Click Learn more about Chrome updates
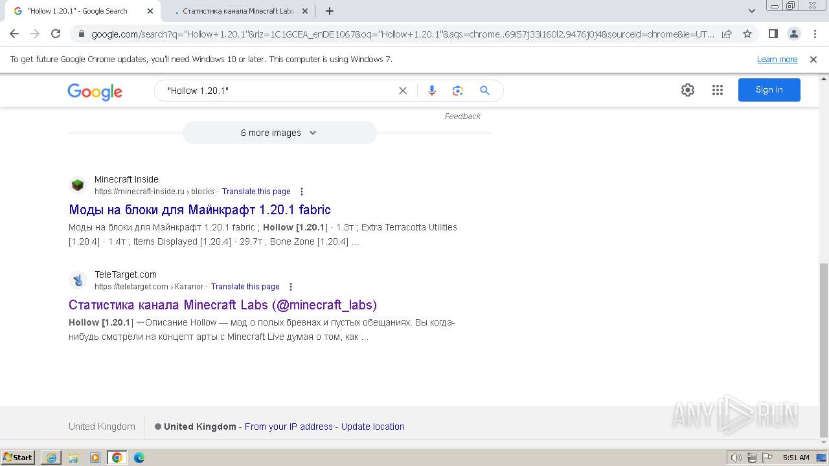Screen dimensions: 829x466 coord(777,59)
